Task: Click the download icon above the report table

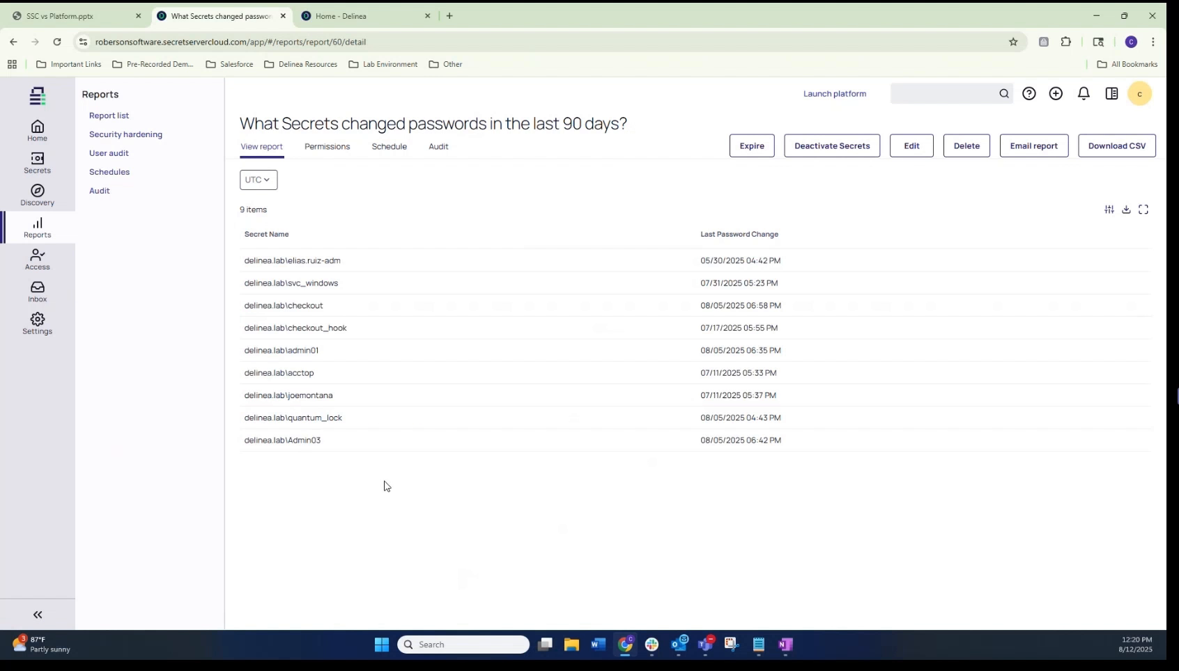Action: tap(1126, 209)
